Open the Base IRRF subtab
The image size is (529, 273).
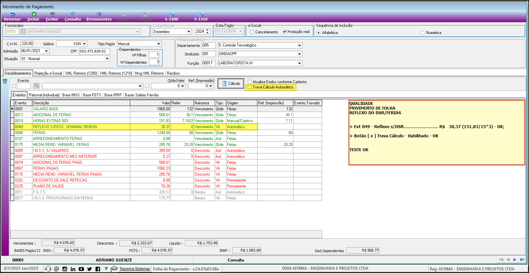[113, 95]
